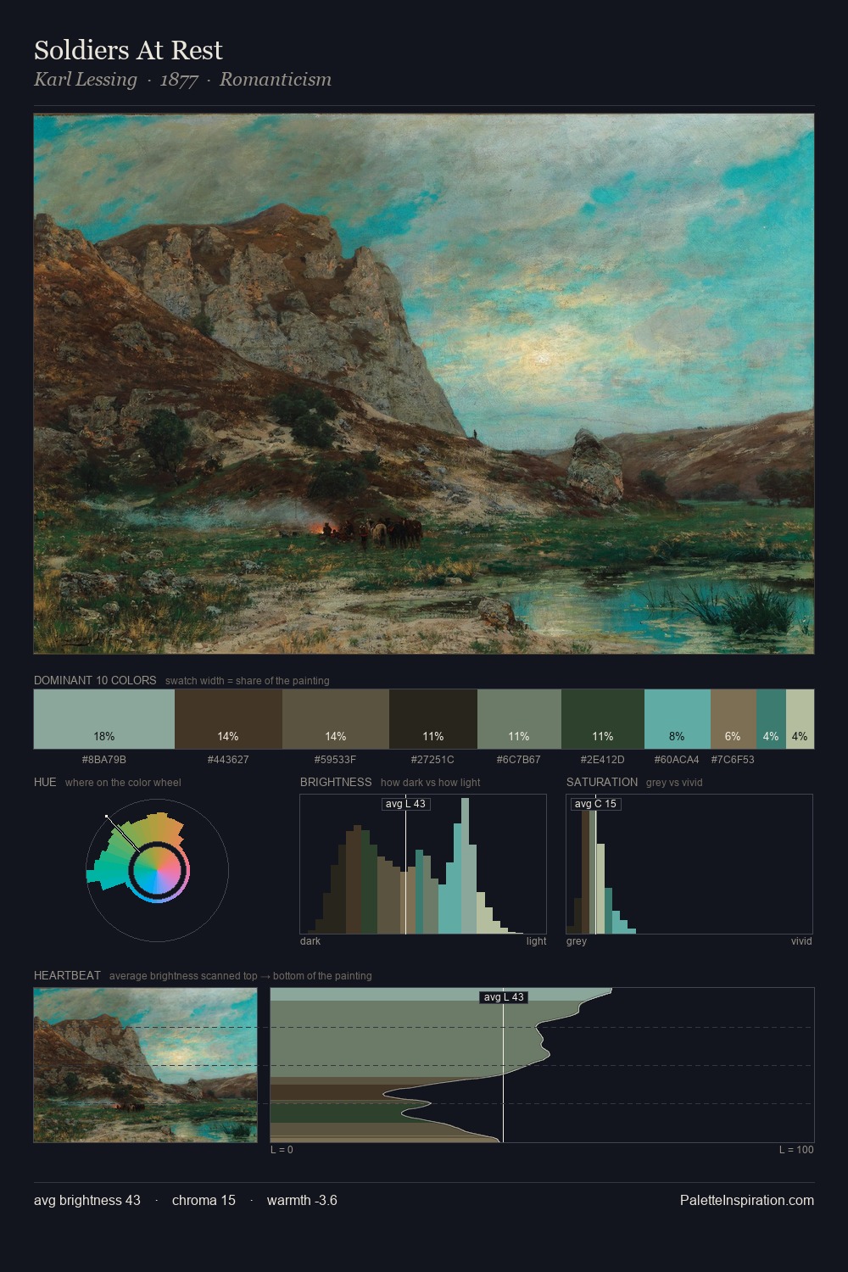848x1272 pixels.
Task: Click the SATURATION section heading
Action: (x=602, y=782)
